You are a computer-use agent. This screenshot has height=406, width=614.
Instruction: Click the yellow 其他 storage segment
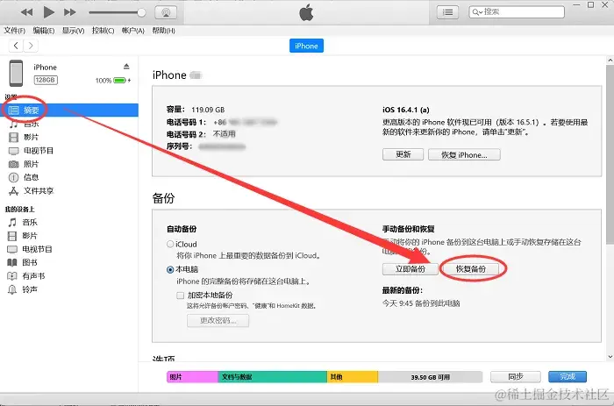coord(353,377)
